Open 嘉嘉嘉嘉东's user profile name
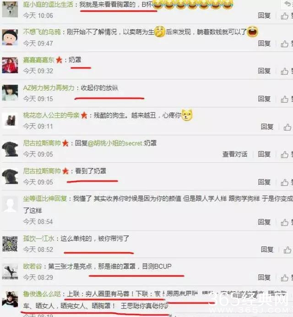Viewport: 293px width, 317px height. coord(38,60)
